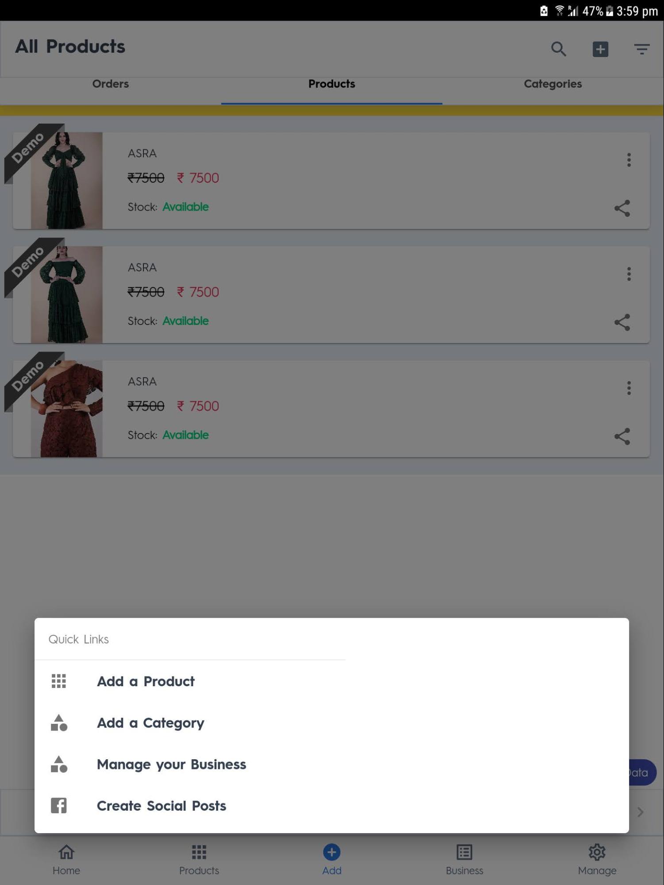
Task: Go to Home in bottom navigation
Action: click(x=66, y=860)
